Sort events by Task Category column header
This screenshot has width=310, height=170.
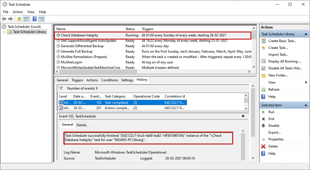[x=117, y=96]
